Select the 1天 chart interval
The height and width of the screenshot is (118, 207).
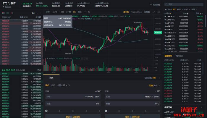pyautogui.click(x=74, y=12)
